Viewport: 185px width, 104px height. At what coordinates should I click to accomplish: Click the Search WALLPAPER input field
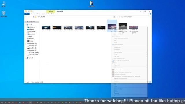(134, 17)
